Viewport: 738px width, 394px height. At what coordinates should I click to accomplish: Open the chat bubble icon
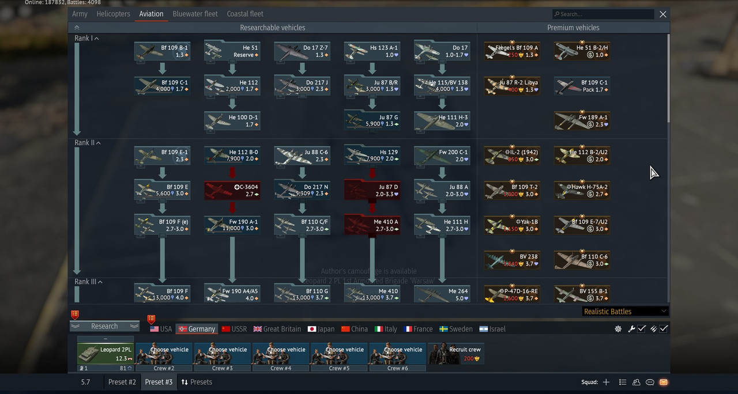(650, 382)
